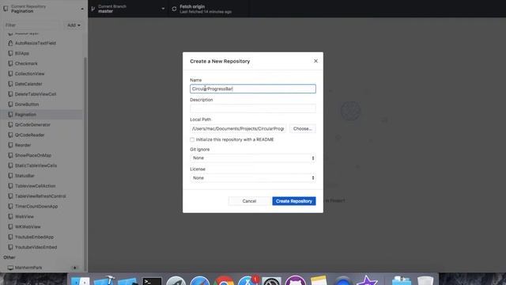Open the Git Ignore dropdown

[253, 158]
